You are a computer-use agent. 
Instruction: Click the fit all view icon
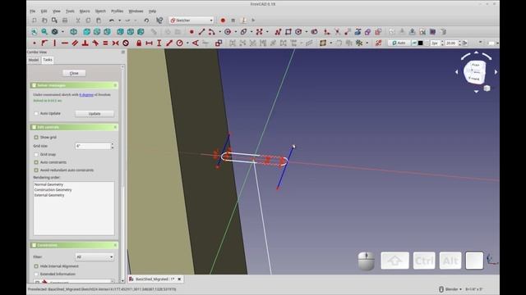[35, 32]
